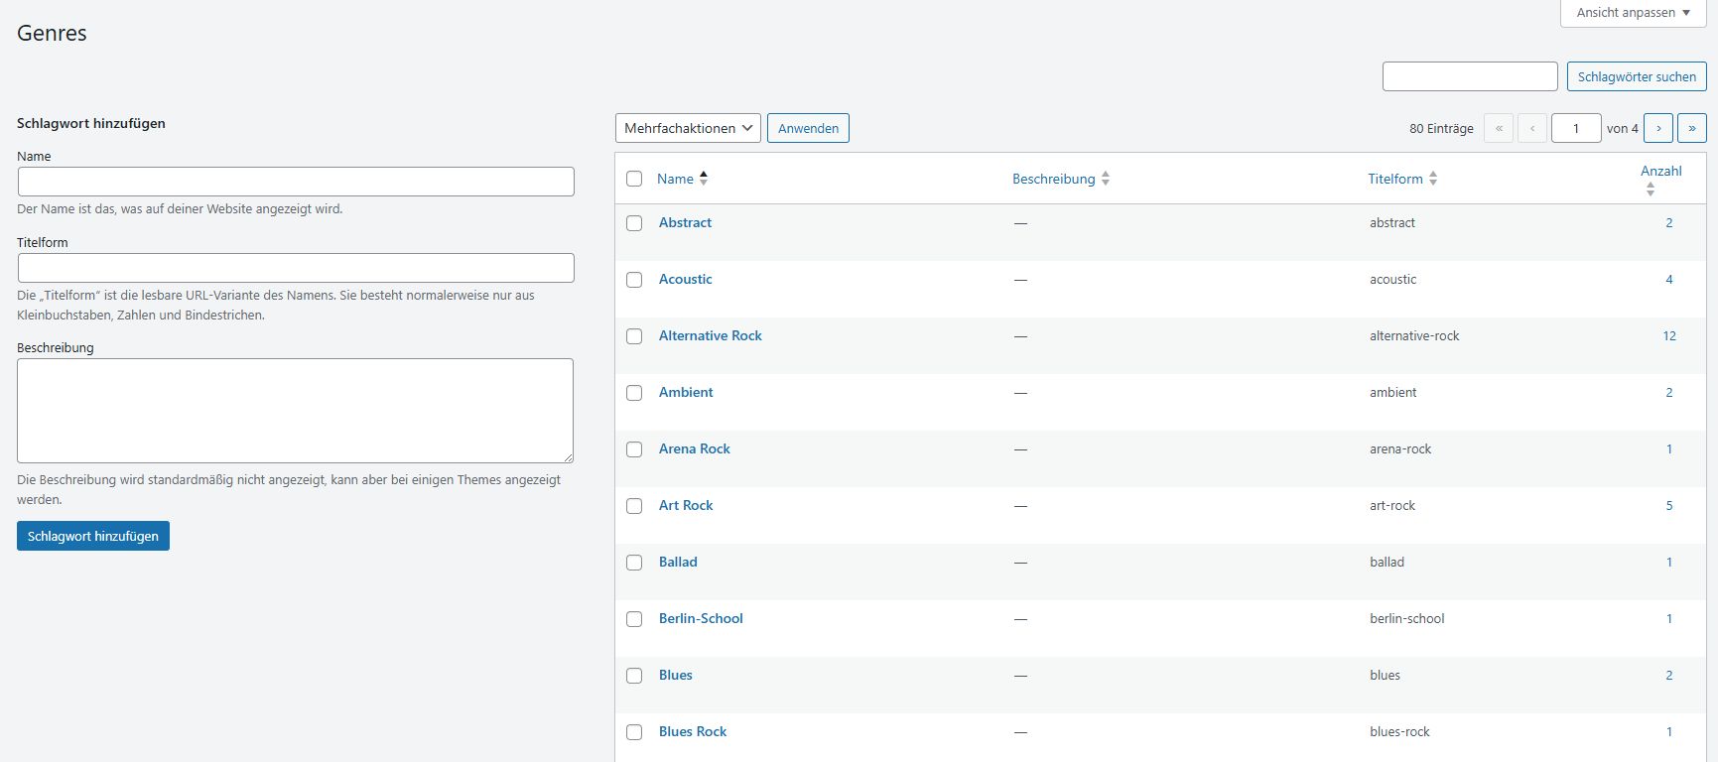Expand the Ansicht anpassen panel
Image resolution: width=1718 pixels, height=762 pixels.
[1633, 13]
